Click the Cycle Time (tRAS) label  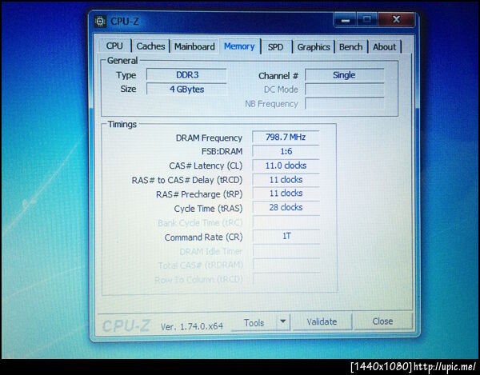(208, 209)
